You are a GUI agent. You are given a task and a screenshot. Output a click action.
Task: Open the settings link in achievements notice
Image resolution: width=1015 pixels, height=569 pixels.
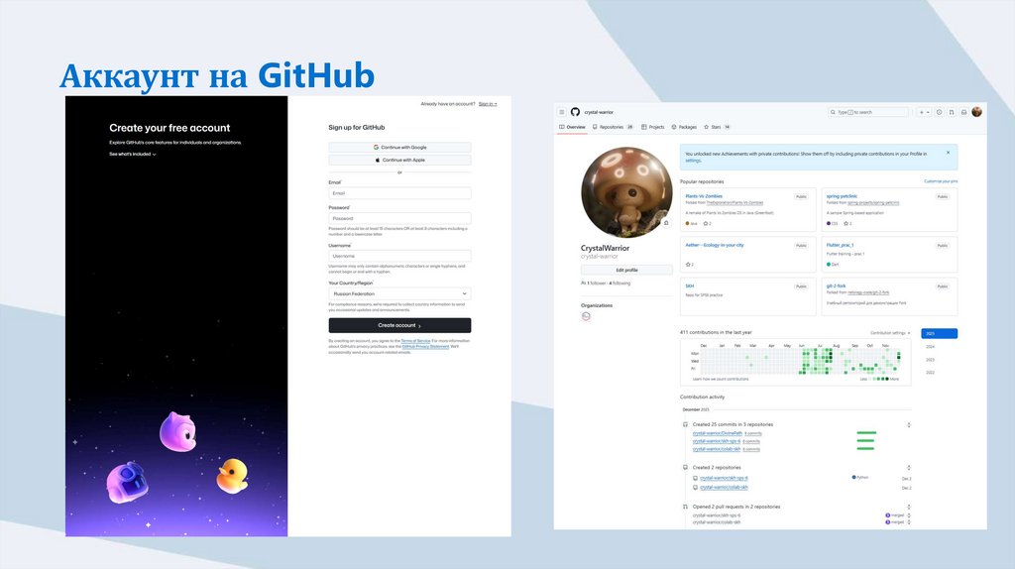click(693, 161)
